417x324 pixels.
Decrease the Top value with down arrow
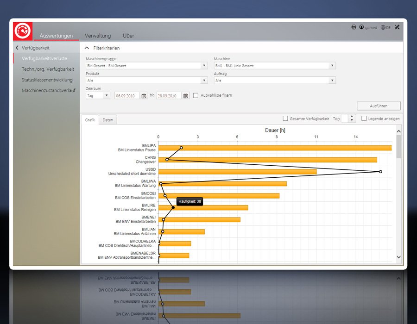[352, 120]
